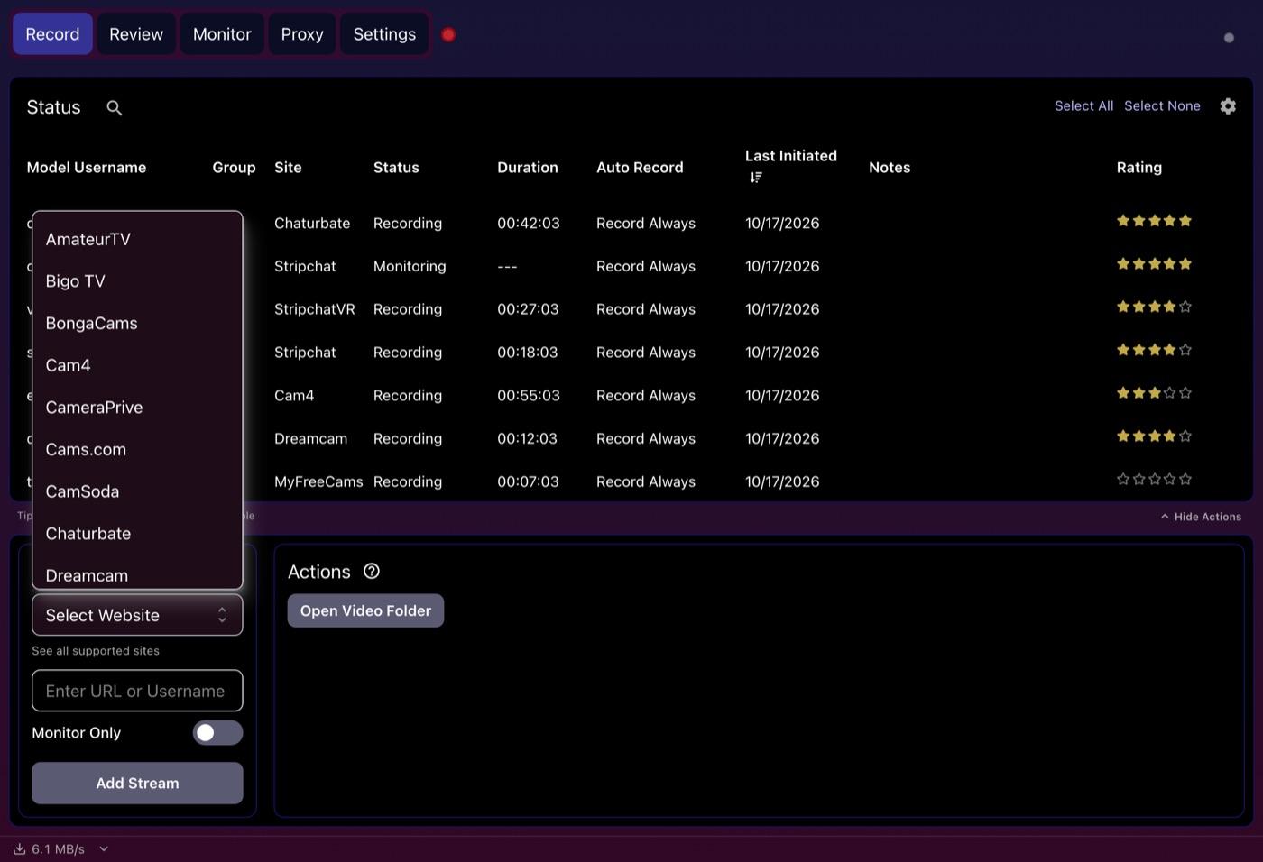This screenshot has width=1263, height=862.
Task: Focus the Enter URL or Username field
Action: [137, 691]
